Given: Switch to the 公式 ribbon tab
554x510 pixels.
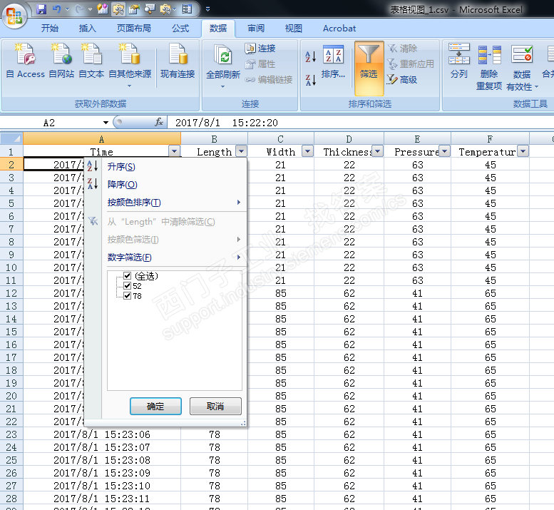Looking at the screenshot, I should coord(180,29).
